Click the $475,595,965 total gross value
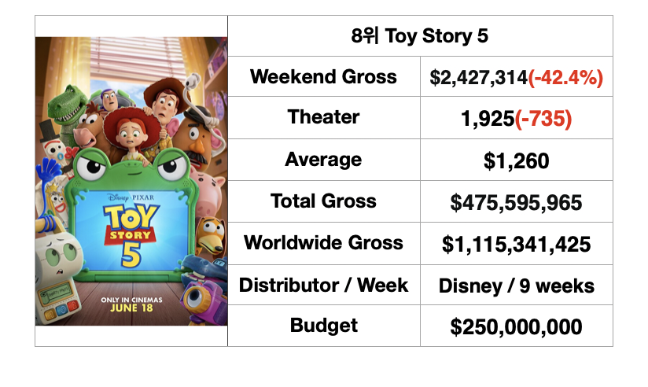 517,203
